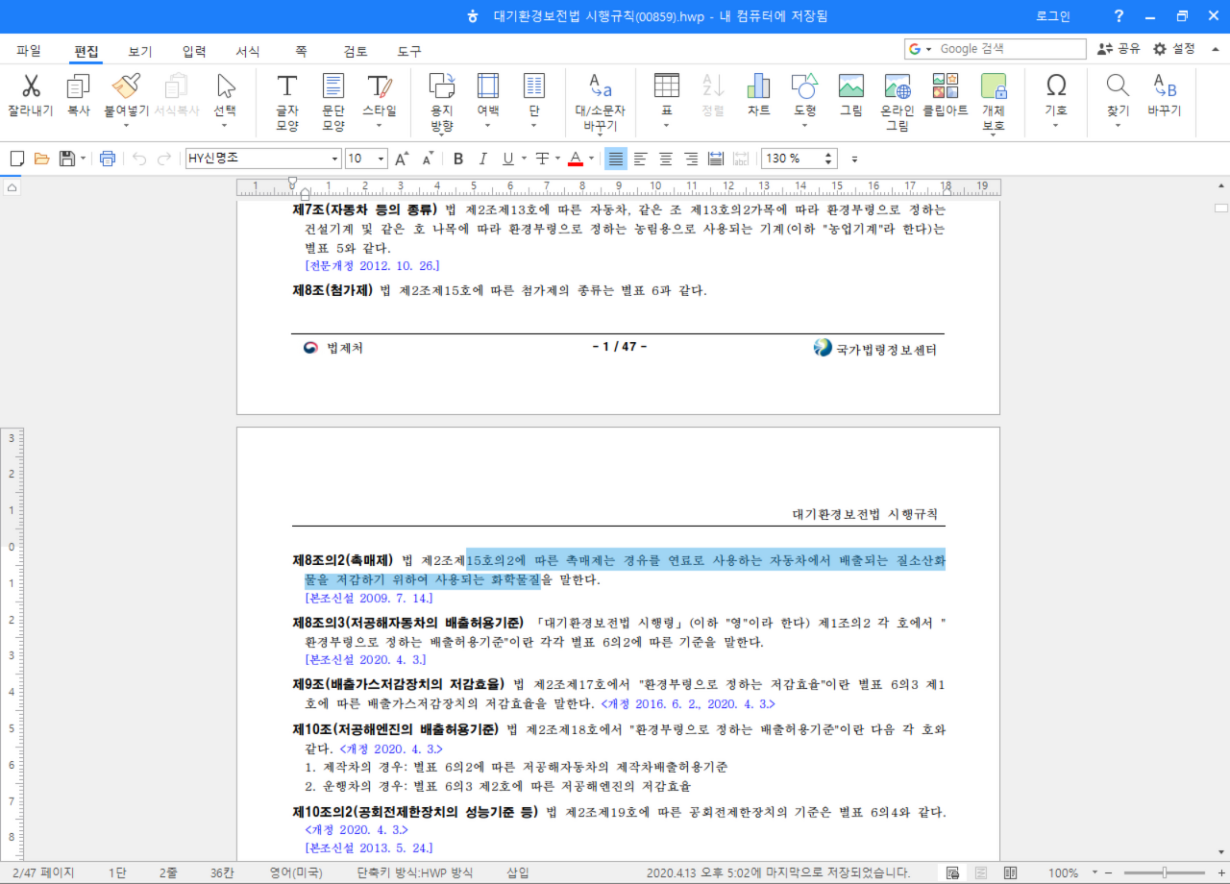Screen dimensions: 1230x884
Task: Set distributed paragraph alignment
Action: (716, 159)
